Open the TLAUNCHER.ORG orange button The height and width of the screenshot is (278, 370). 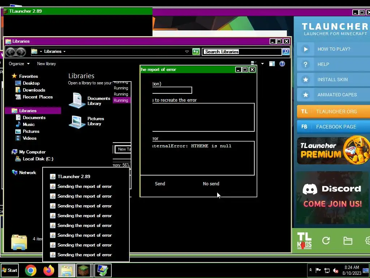click(x=334, y=111)
